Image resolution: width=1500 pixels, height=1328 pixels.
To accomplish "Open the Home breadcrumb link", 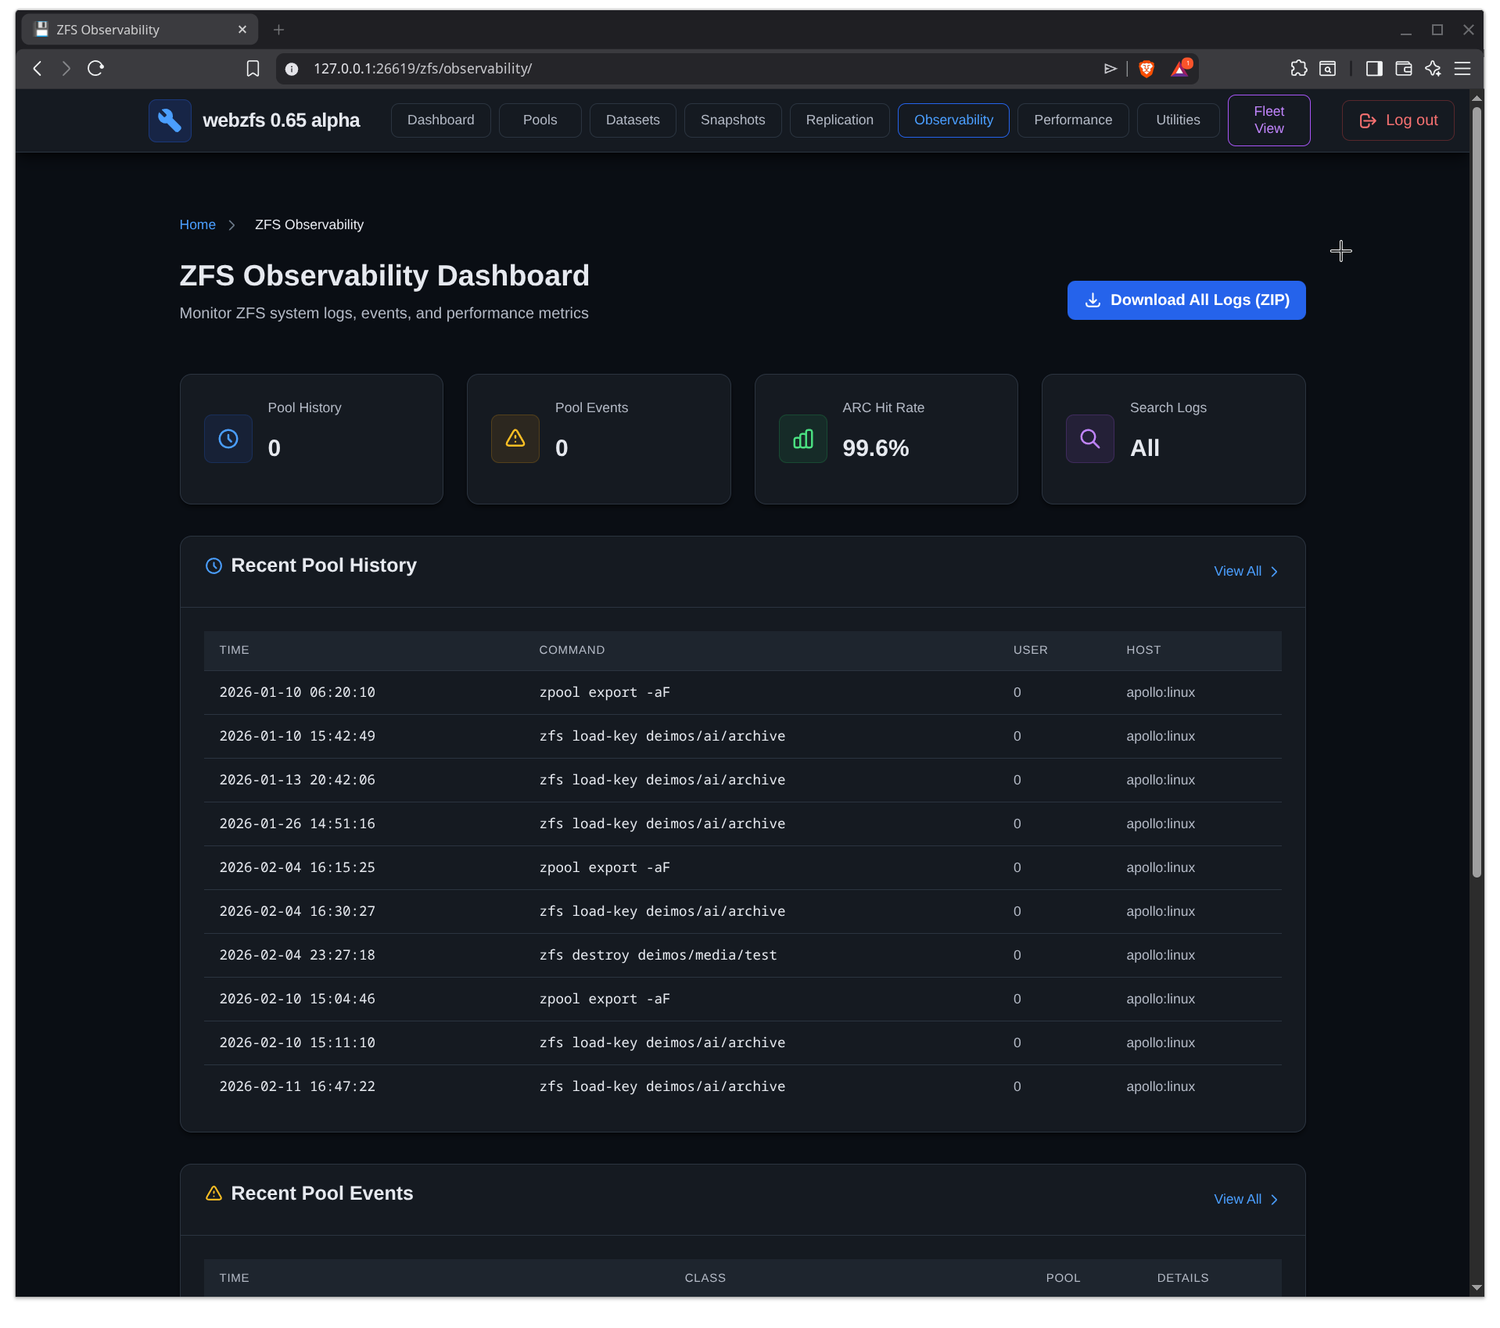I will click(198, 224).
